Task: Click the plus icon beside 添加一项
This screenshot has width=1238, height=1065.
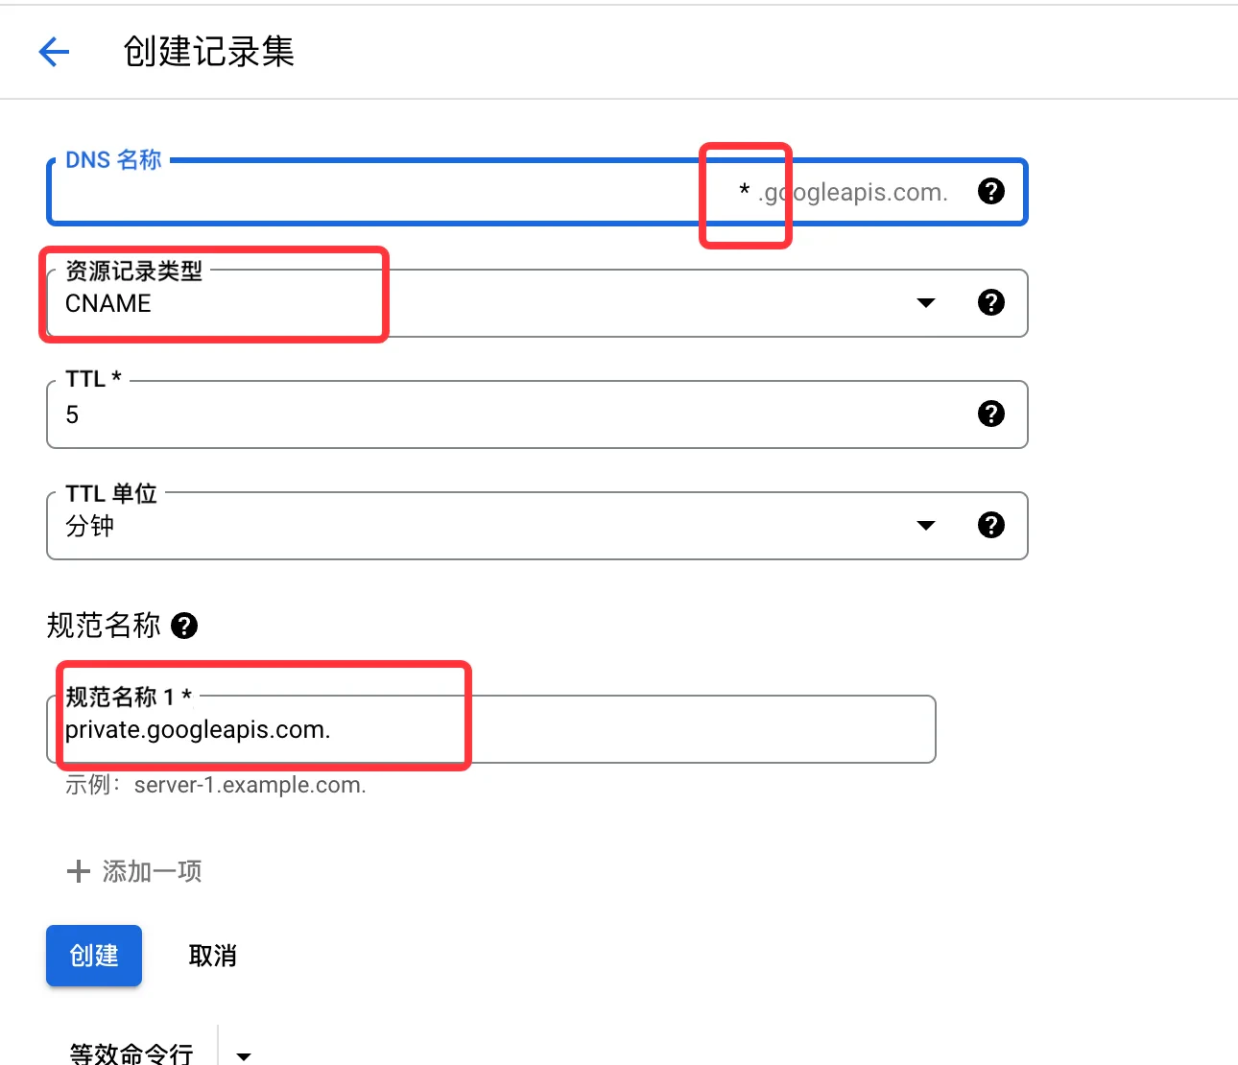Action: (x=78, y=871)
